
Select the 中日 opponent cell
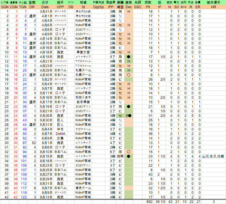[60, 129]
